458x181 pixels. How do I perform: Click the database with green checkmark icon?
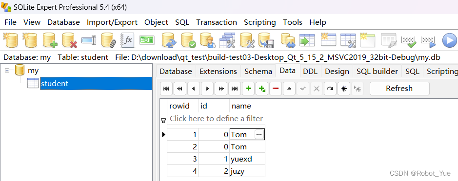[x=188, y=40]
